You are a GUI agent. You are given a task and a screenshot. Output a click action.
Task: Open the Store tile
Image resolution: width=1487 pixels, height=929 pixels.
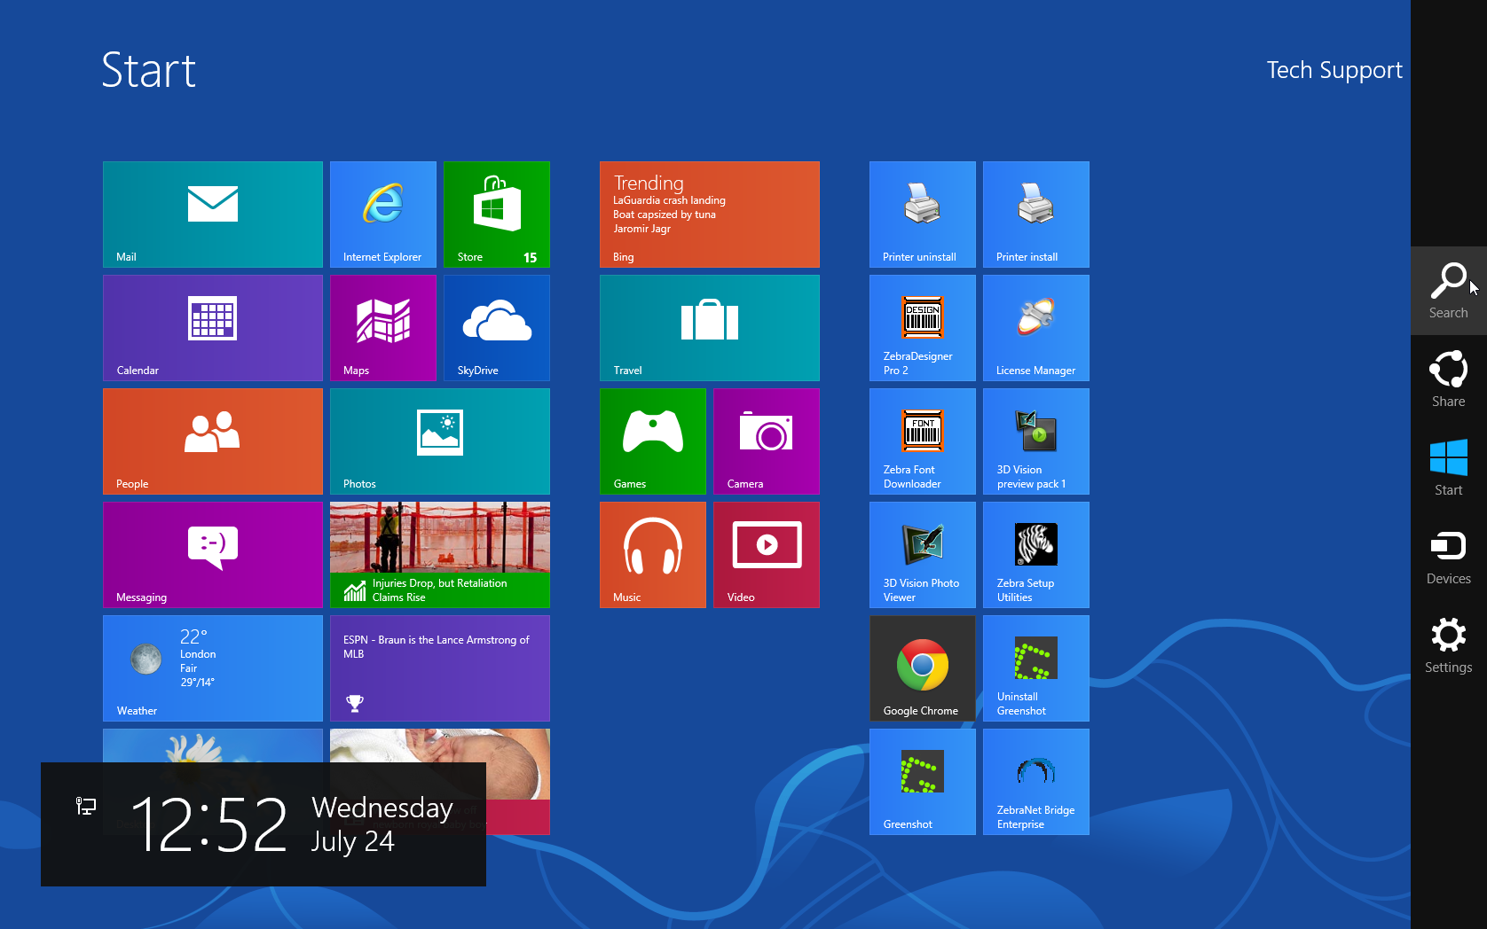(x=497, y=214)
